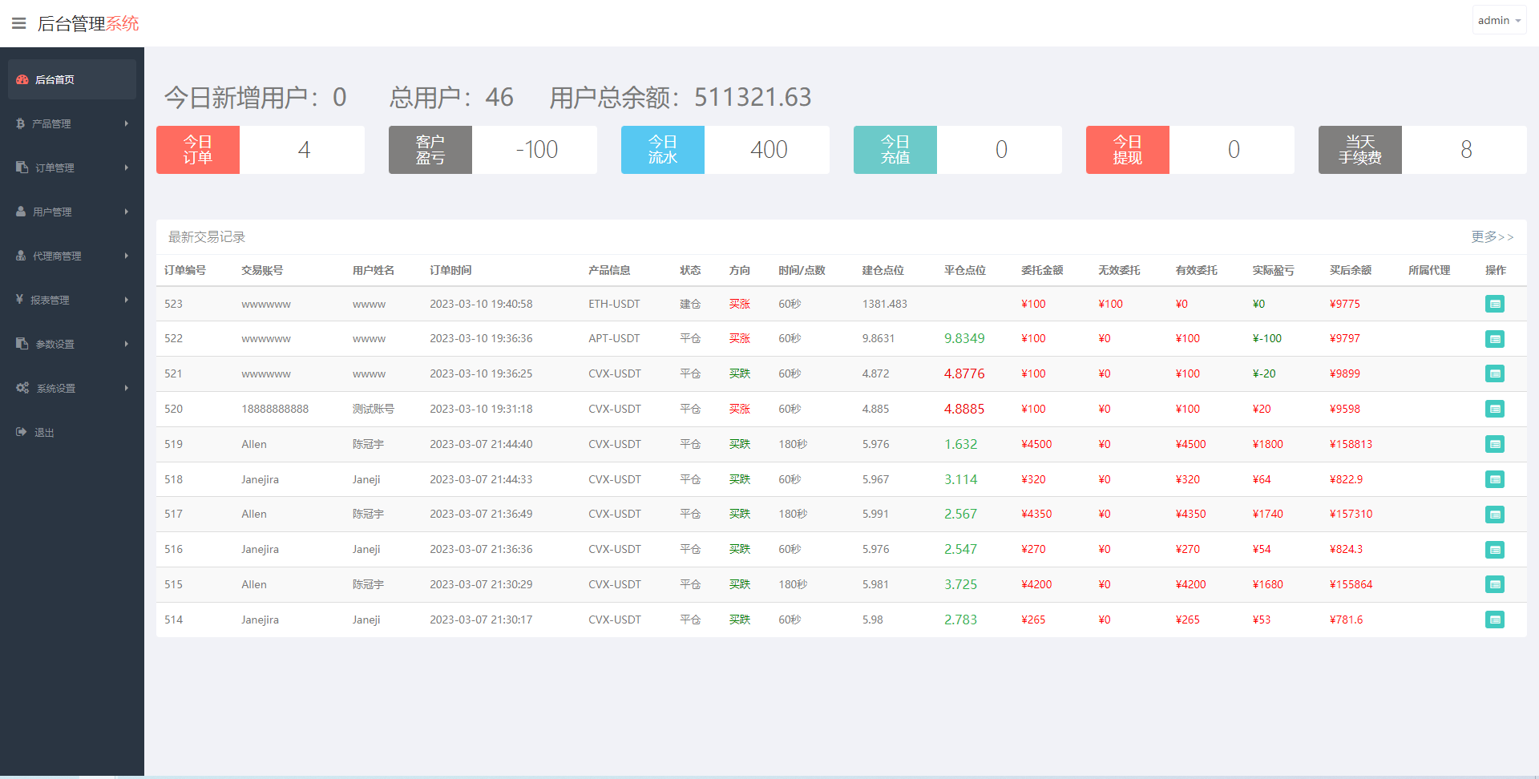Open details icon for order 523
The image size is (1539, 779).
(1495, 304)
